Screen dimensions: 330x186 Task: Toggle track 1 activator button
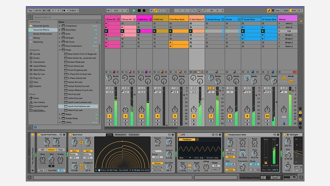pyautogui.click(x=109, y=116)
